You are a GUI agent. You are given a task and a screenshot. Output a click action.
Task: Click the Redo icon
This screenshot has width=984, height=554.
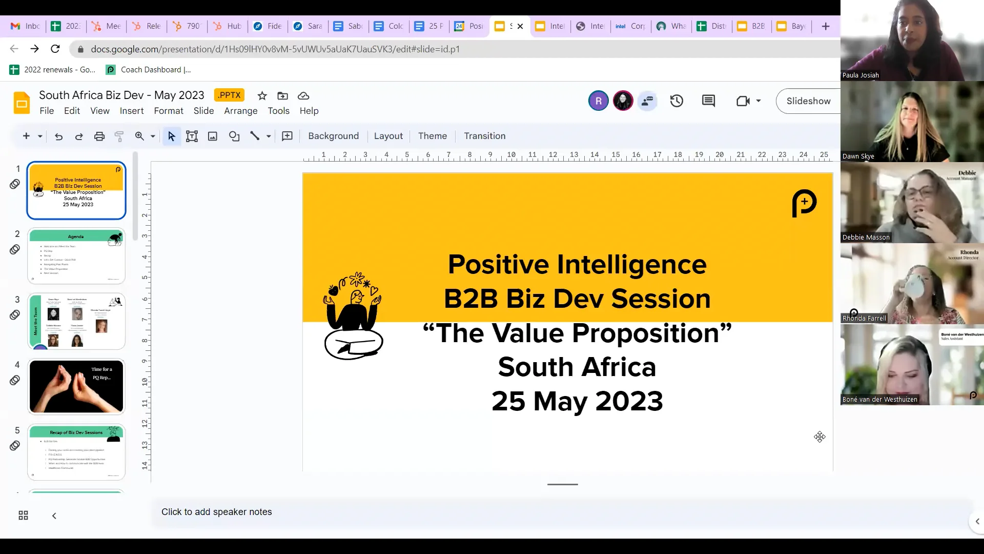coord(79,136)
